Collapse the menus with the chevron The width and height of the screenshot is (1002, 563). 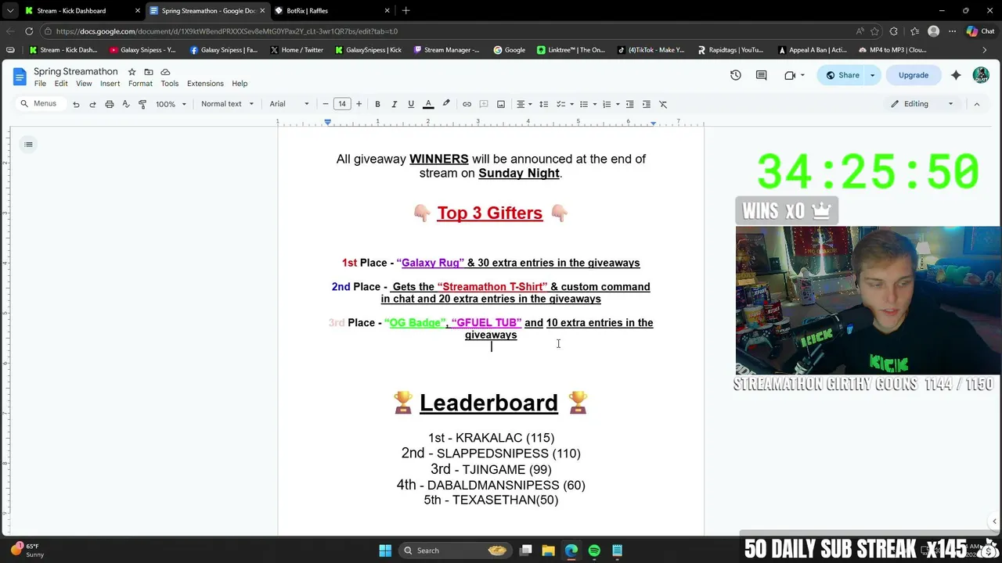(x=976, y=104)
